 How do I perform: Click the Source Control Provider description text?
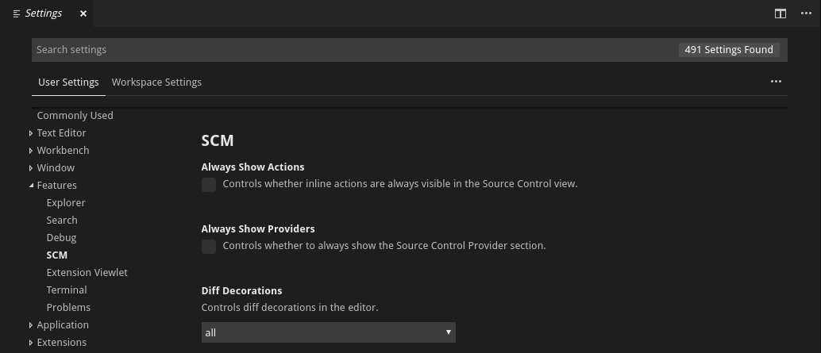[384, 245]
